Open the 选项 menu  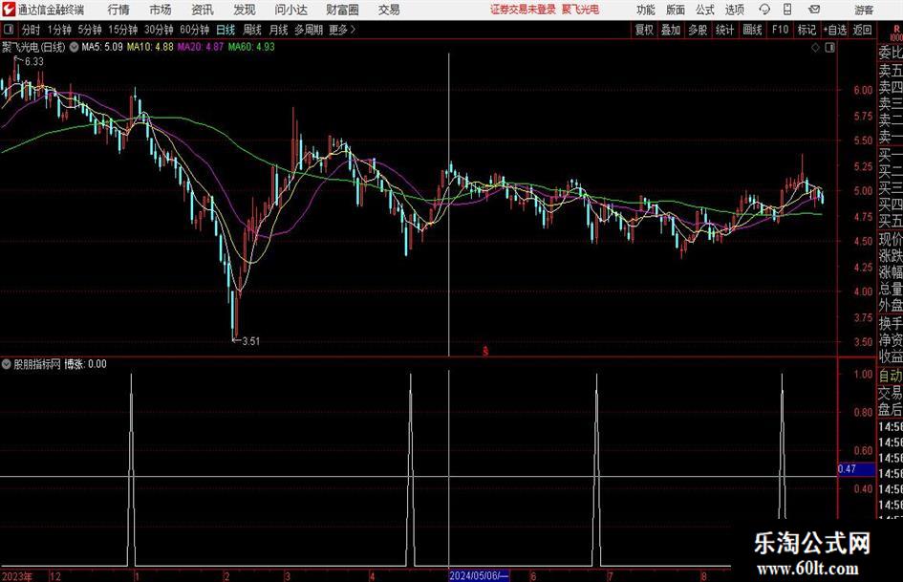click(735, 10)
